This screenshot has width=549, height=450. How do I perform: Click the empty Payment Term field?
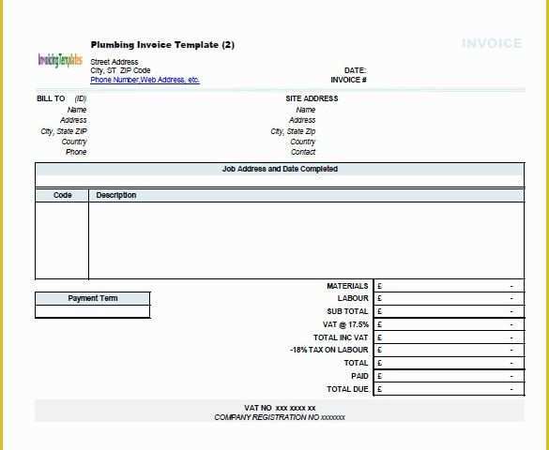pos(92,311)
